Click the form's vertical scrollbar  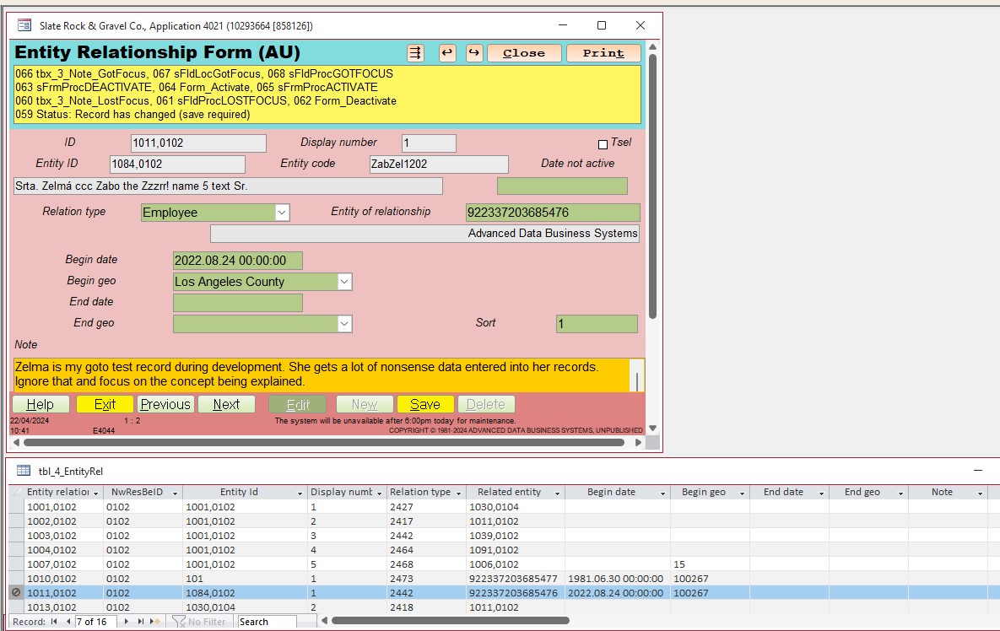pos(651,186)
